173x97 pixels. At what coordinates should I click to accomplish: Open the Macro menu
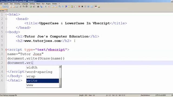point(38,4)
